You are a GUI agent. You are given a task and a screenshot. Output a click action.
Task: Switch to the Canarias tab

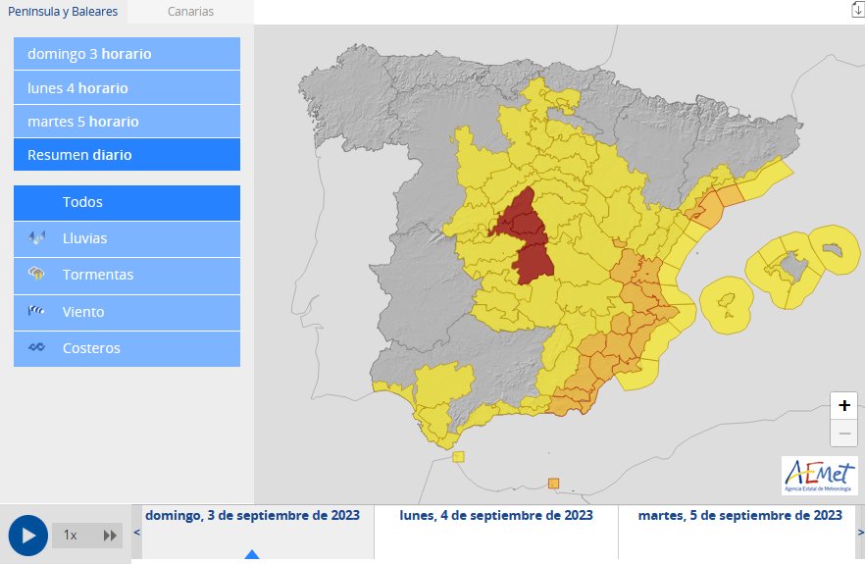(190, 12)
